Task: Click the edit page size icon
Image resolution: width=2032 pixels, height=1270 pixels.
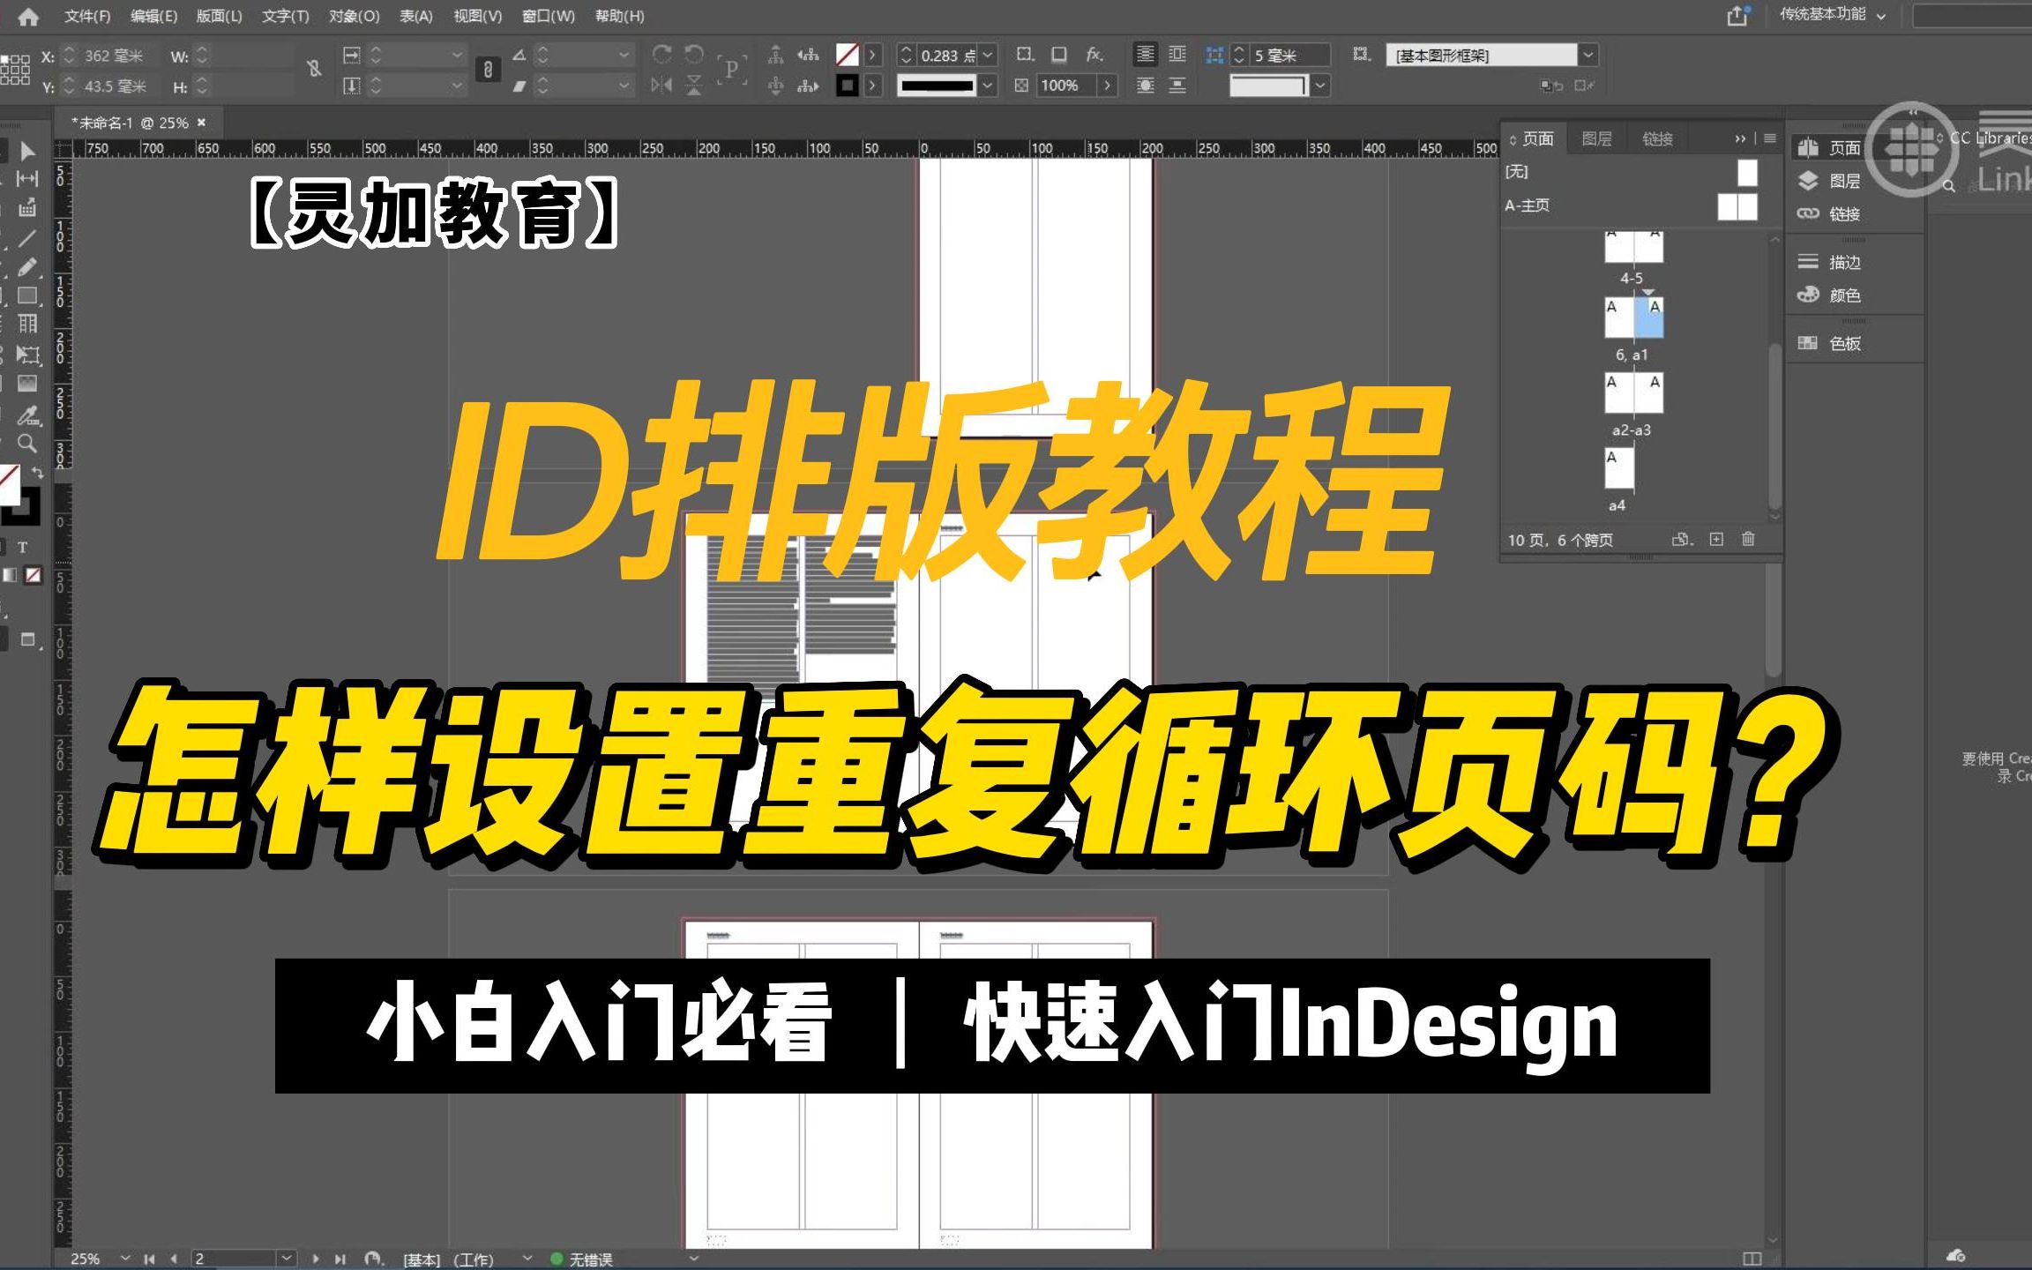Action: tap(1681, 539)
